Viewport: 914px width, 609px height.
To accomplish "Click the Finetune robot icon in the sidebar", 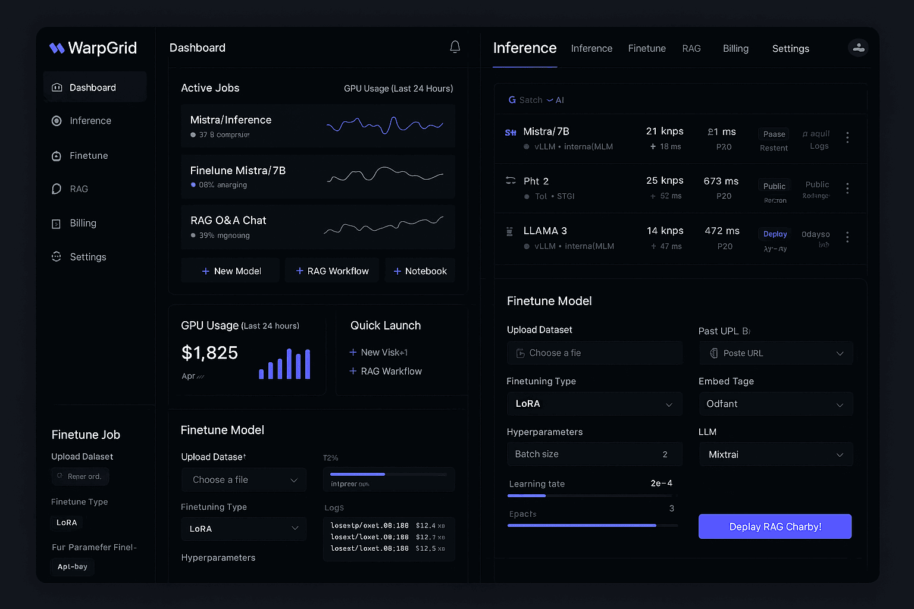I will click(x=57, y=155).
